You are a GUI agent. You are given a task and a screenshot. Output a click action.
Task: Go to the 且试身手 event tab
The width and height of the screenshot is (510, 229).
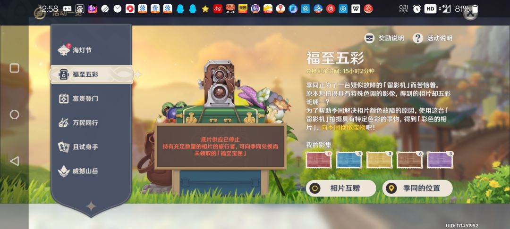pos(91,147)
